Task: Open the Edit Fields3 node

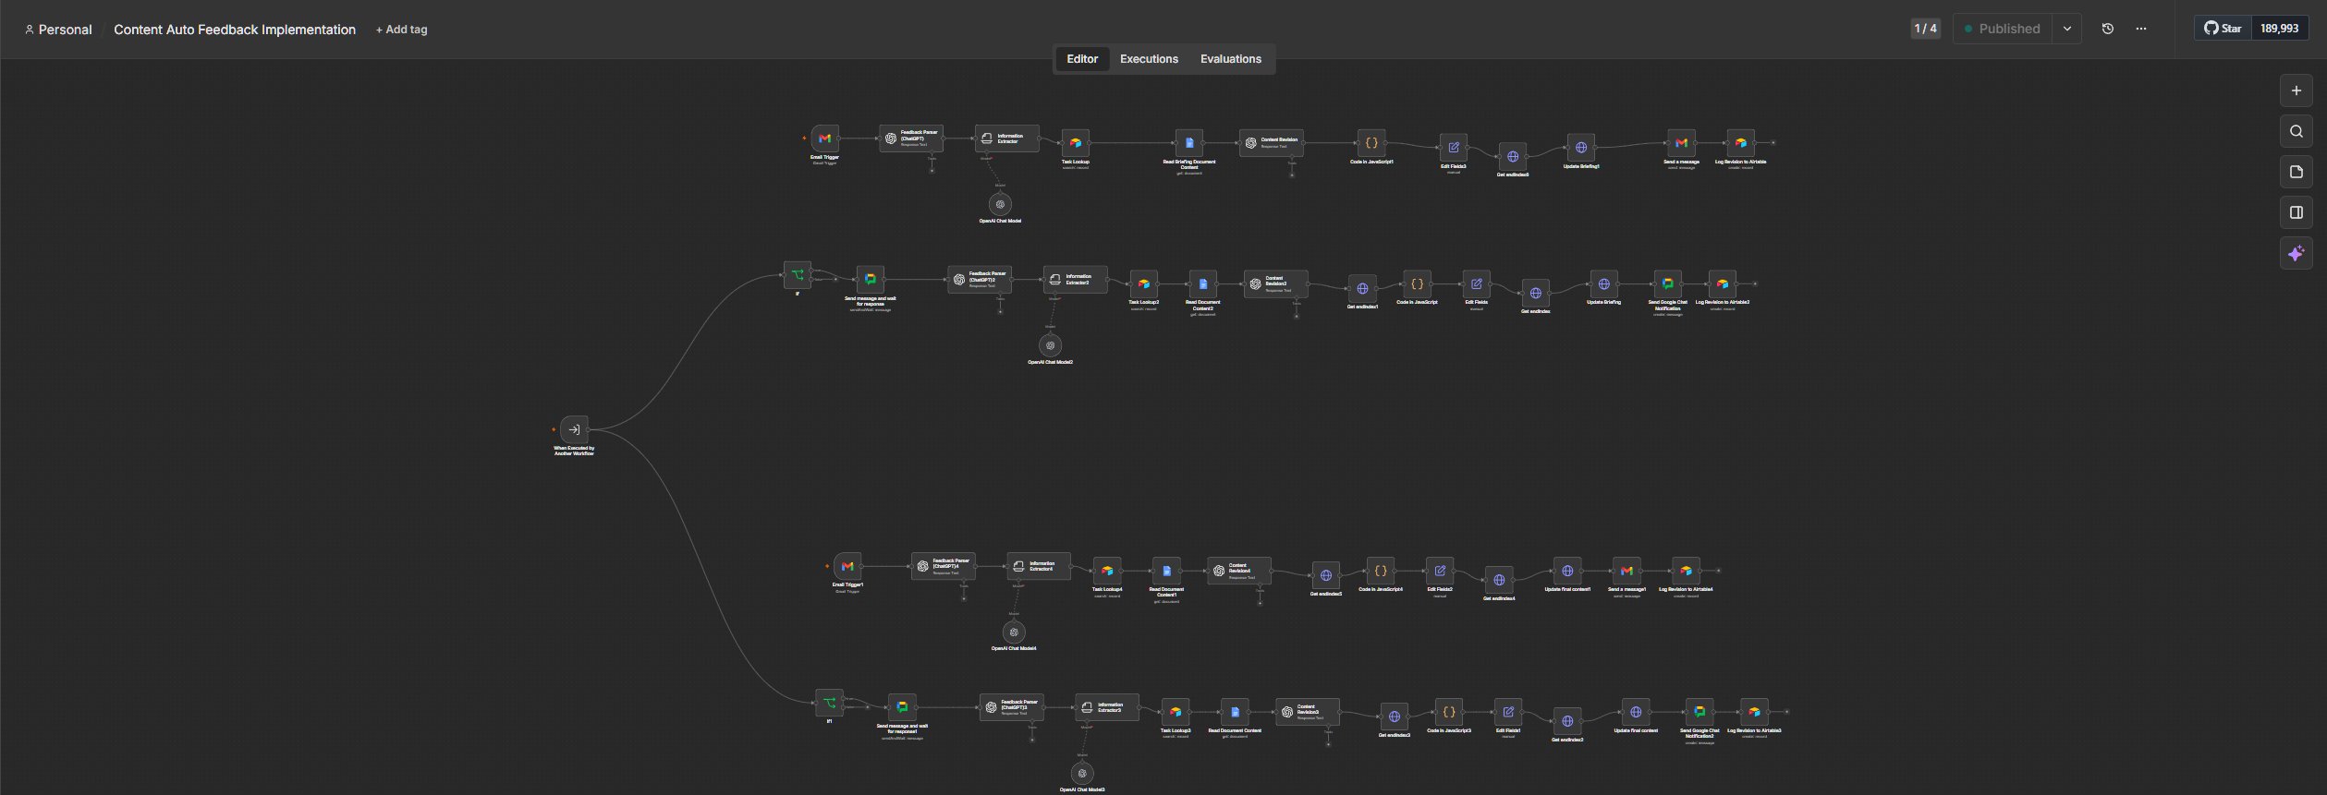Action: [1454, 148]
